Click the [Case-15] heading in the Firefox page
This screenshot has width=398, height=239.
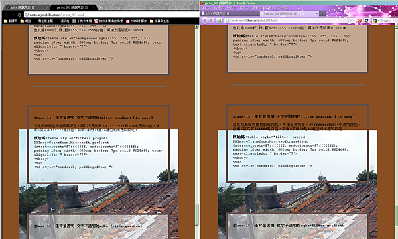(288, 225)
